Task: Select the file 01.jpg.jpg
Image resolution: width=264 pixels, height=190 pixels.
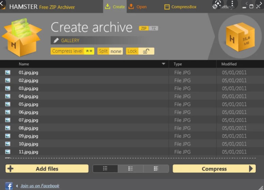Action: (x=28, y=73)
